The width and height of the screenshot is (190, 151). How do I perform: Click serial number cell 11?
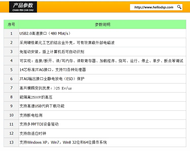pos(11,124)
